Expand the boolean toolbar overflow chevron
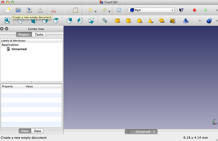Screen dimensions: 218x141 pos(217,21)
